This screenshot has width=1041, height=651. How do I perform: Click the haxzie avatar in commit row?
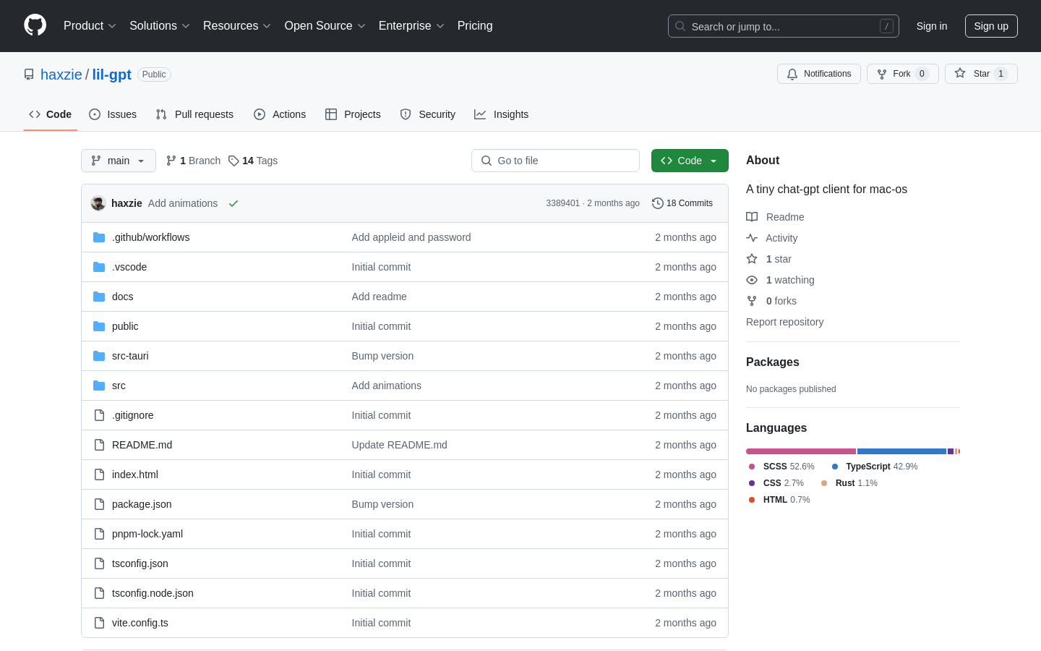click(98, 203)
